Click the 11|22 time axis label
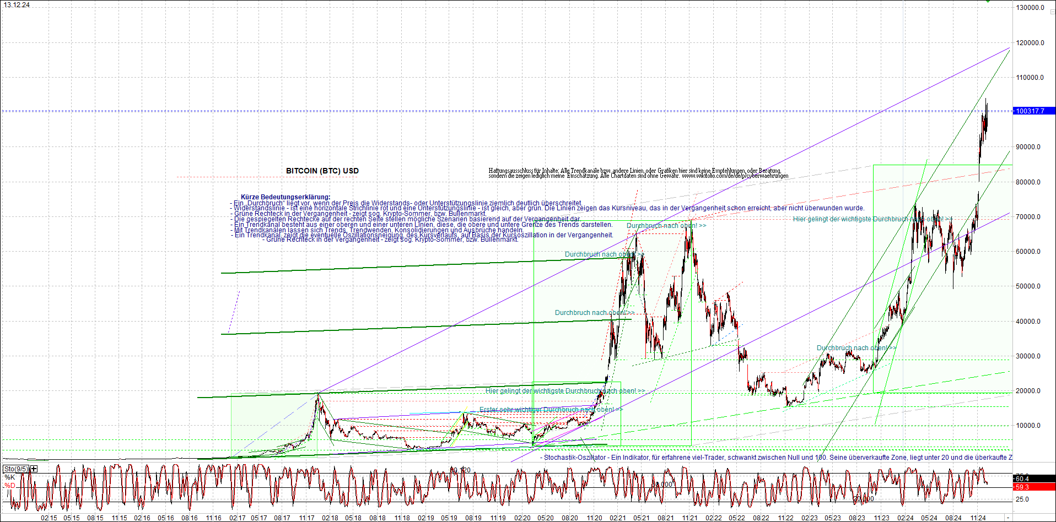 pos(785,518)
